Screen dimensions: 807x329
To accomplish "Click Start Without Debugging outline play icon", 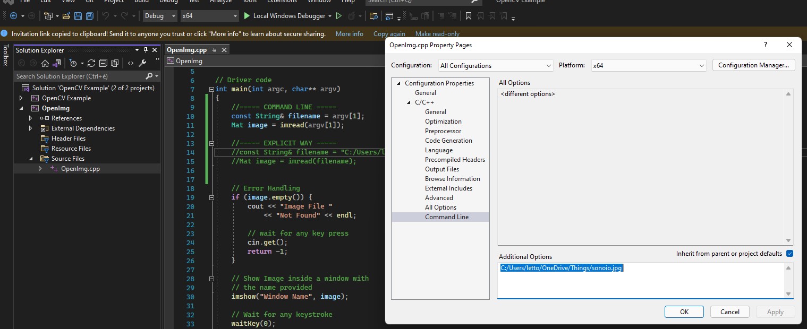I will tap(338, 16).
